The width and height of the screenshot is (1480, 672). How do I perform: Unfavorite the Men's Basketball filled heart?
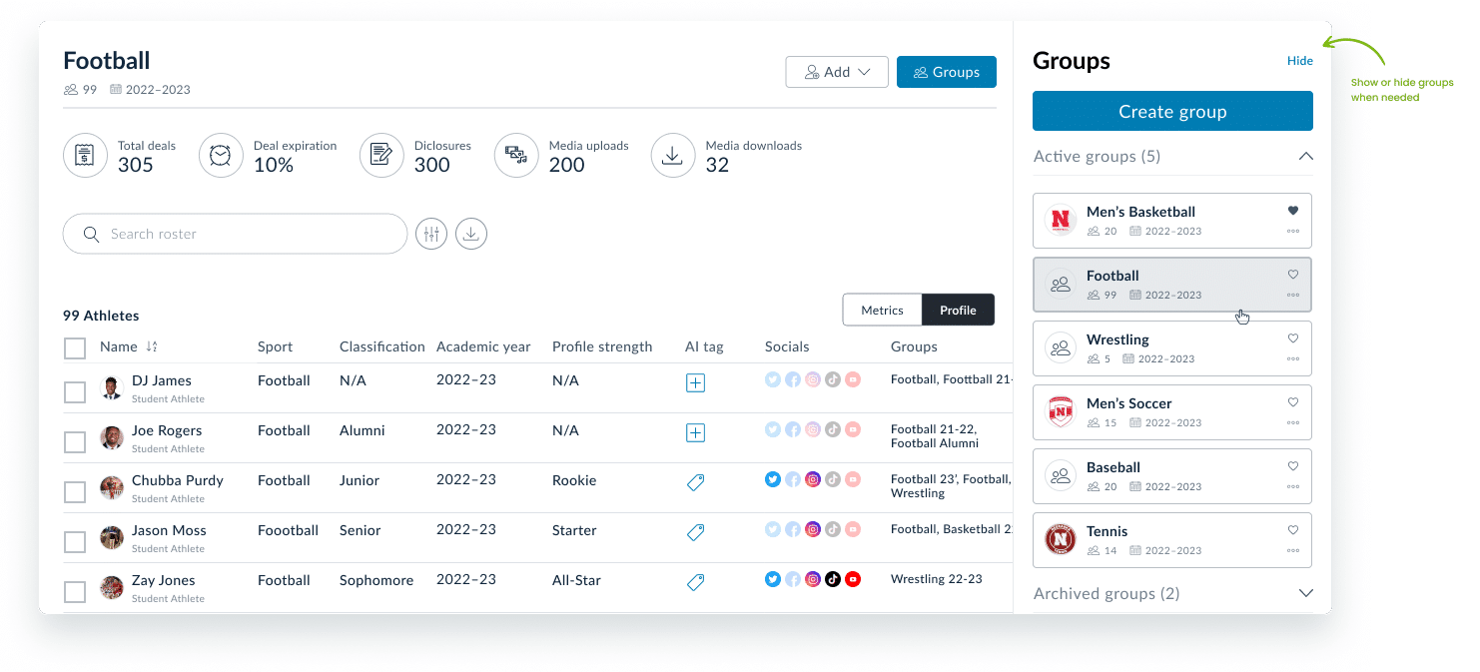[1293, 211]
